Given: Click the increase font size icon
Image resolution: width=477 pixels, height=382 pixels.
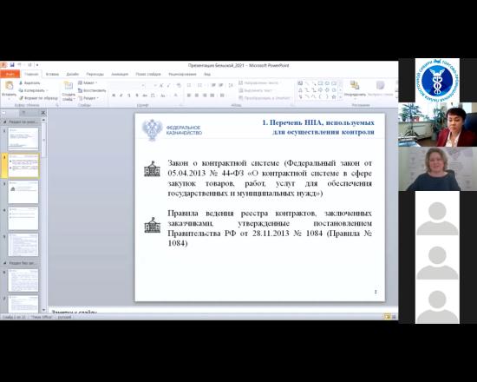Looking at the screenshot, I should tap(161, 86).
